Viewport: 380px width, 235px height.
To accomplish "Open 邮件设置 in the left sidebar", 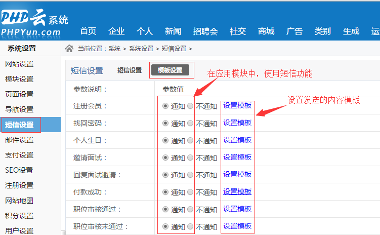I will [x=19, y=140].
